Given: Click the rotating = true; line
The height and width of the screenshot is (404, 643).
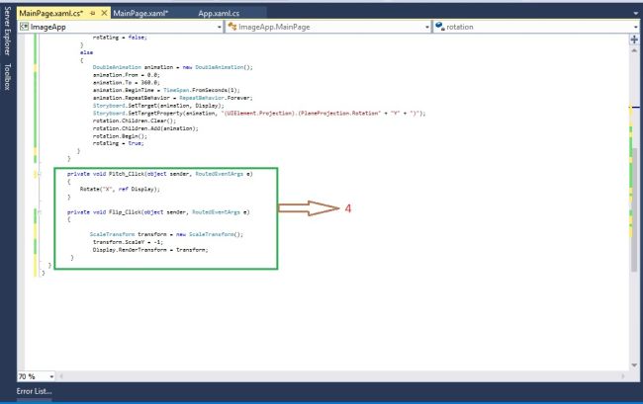Looking at the screenshot, I should coord(118,143).
